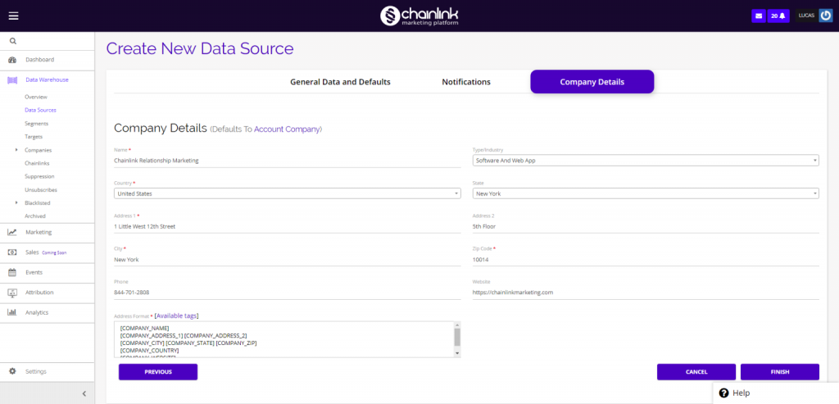Follow the Account Company link
The height and width of the screenshot is (404, 839).
[287, 129]
